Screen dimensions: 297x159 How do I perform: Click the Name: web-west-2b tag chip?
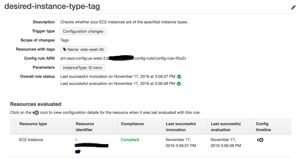(x=83, y=49)
